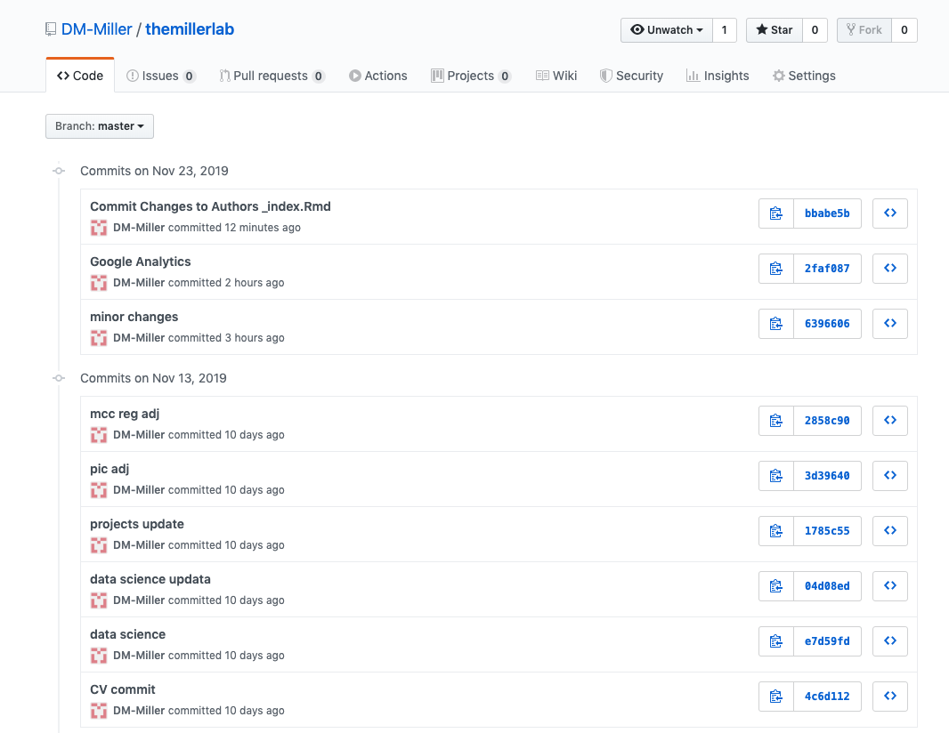The height and width of the screenshot is (733, 949).
Task: Open repository Settings tab
Action: 804,76
